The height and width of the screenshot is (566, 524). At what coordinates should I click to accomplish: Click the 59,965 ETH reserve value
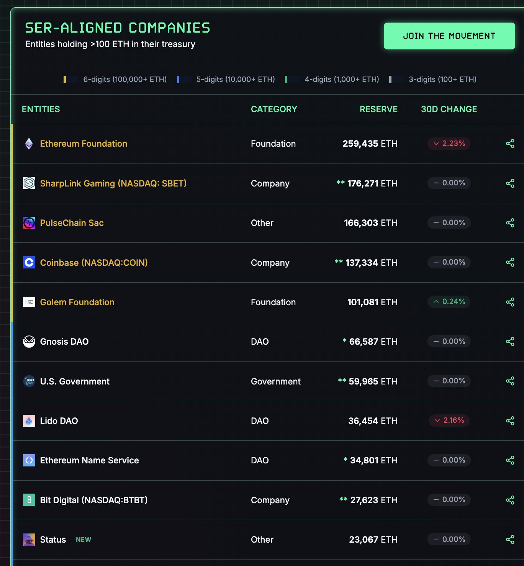(373, 381)
